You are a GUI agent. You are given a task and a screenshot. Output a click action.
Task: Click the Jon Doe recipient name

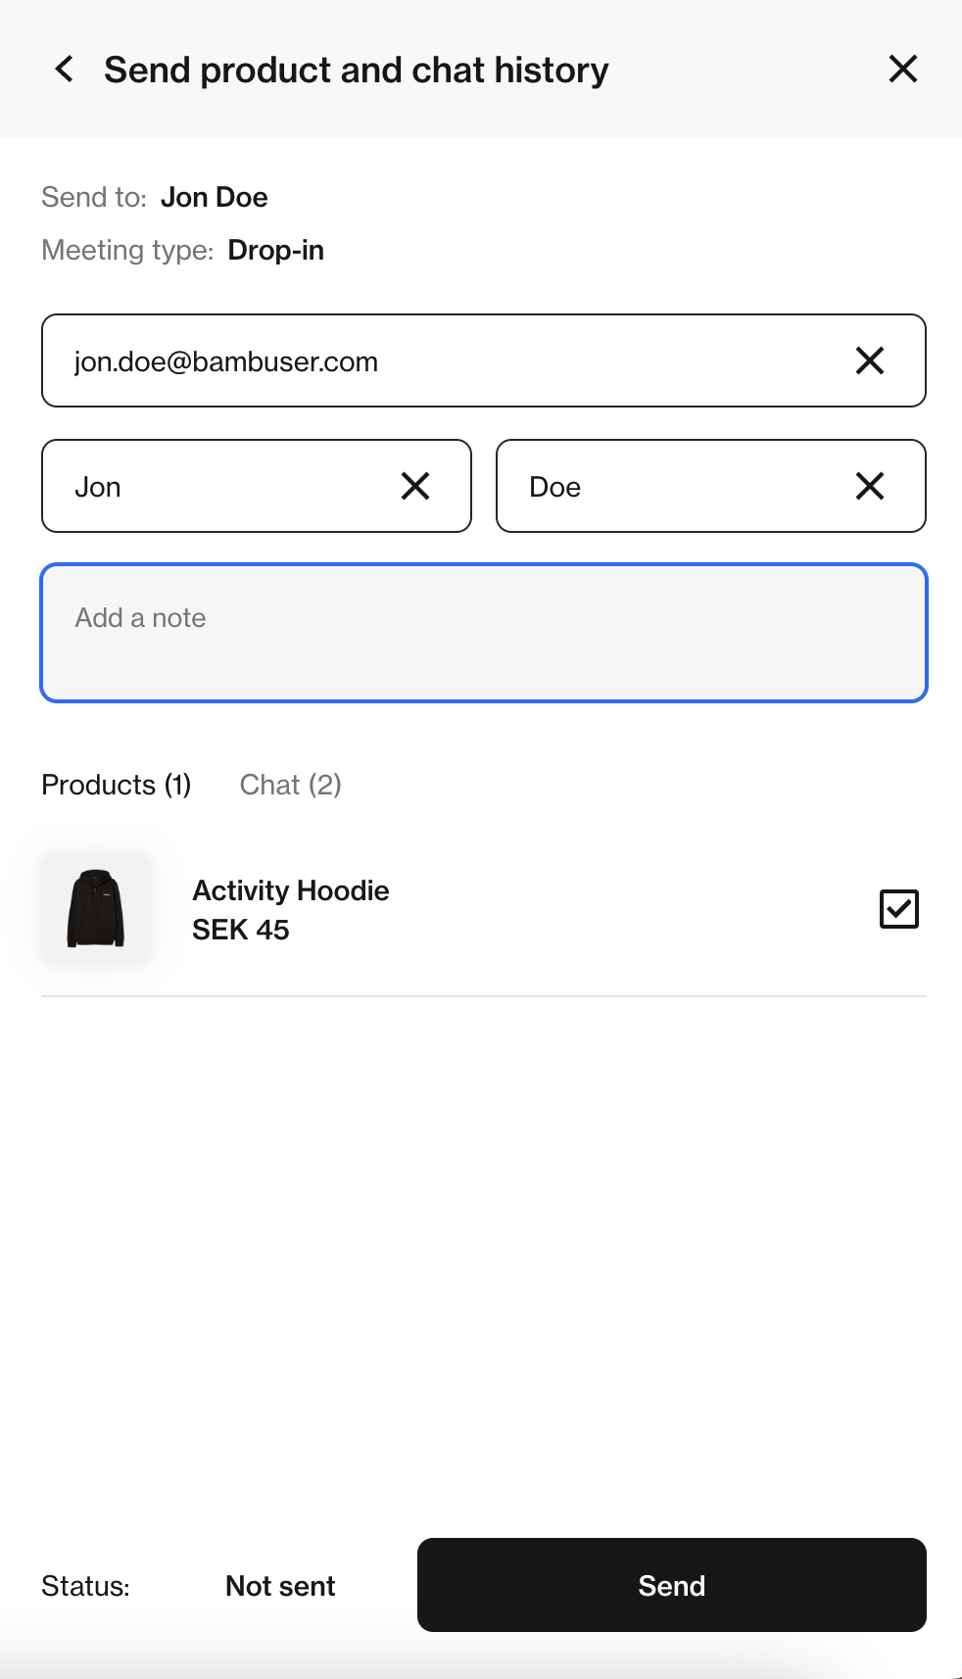tap(215, 197)
